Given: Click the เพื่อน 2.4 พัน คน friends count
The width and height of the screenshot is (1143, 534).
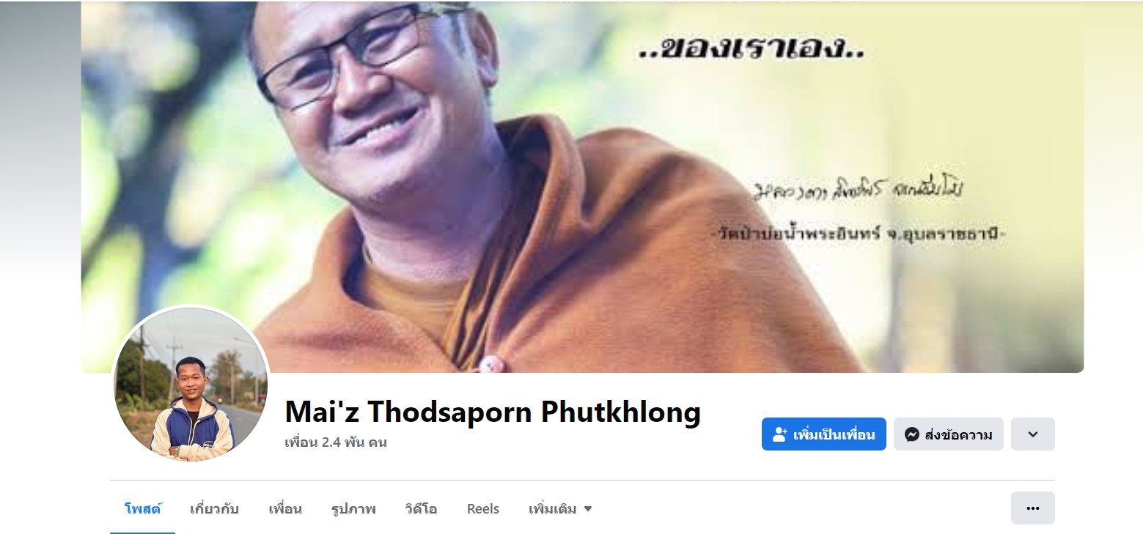Looking at the screenshot, I should (336, 442).
